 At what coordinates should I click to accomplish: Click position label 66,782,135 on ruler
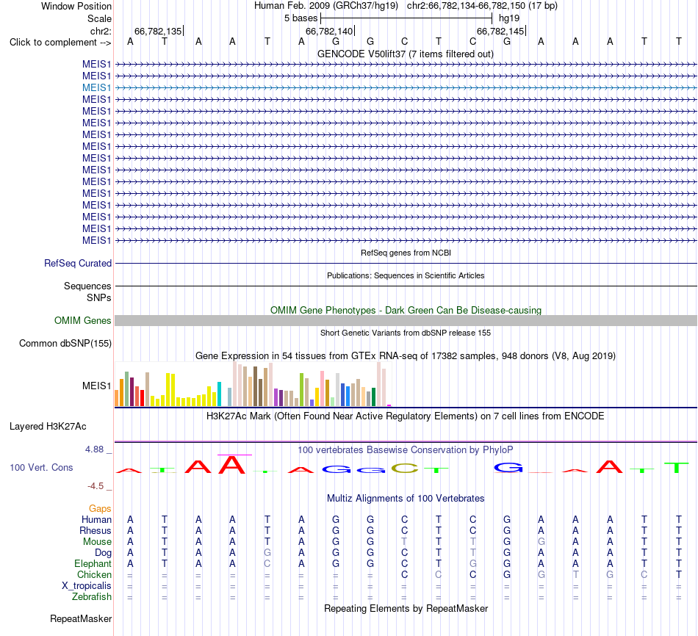click(158, 31)
